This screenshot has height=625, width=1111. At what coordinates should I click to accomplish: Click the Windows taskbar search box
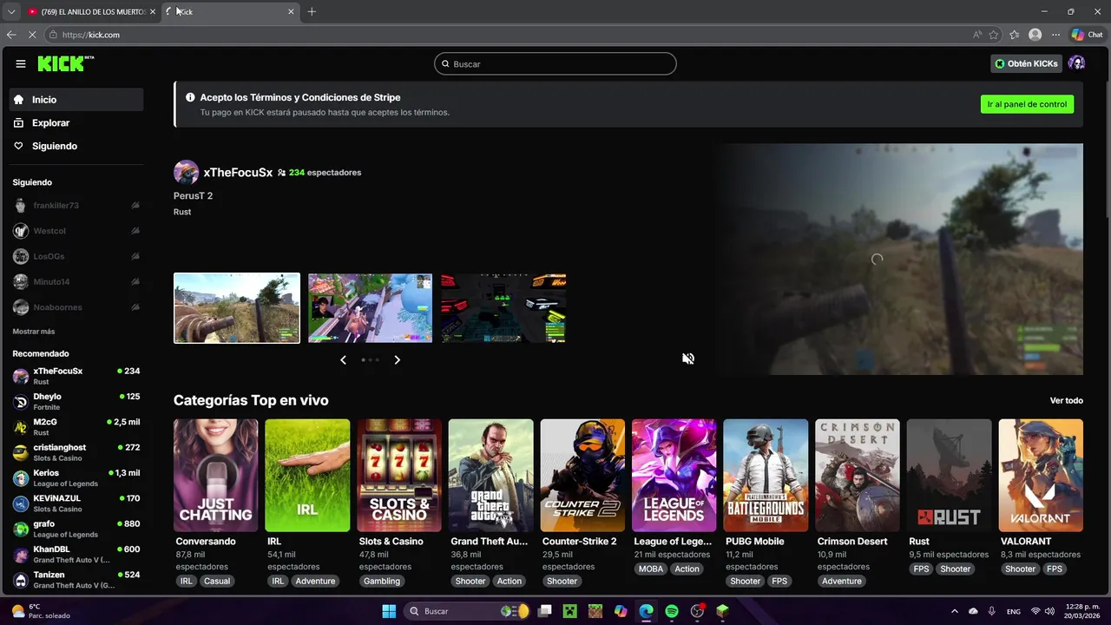468,611
